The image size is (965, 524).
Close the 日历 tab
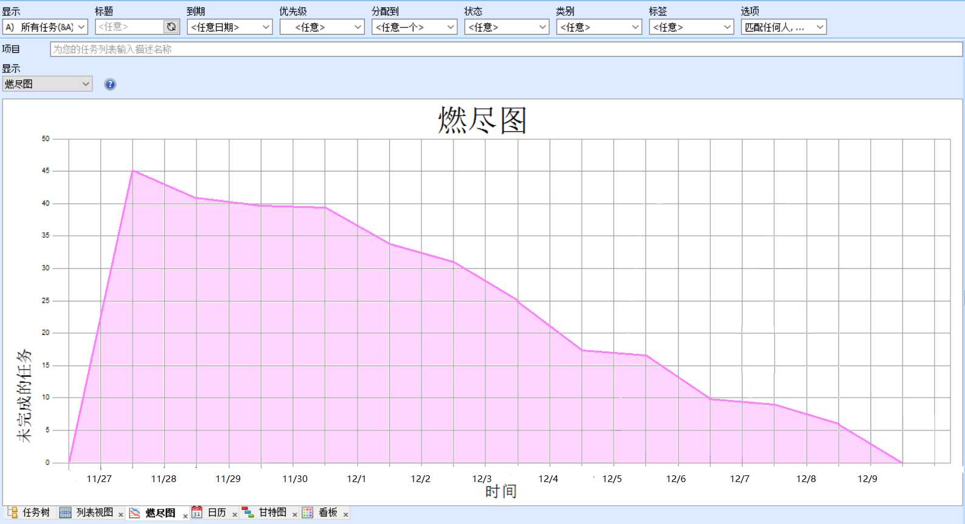coord(235,515)
